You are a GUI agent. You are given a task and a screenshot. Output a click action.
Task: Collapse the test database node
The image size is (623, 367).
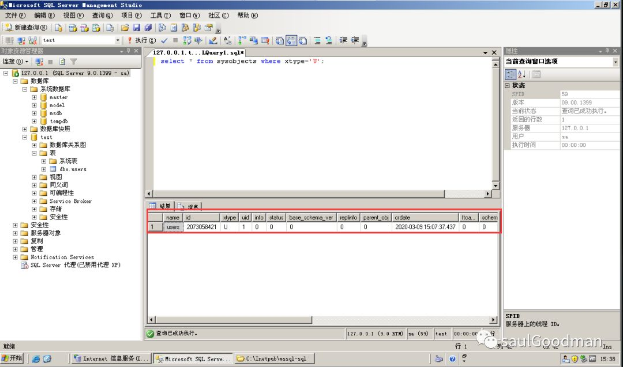pos(25,137)
